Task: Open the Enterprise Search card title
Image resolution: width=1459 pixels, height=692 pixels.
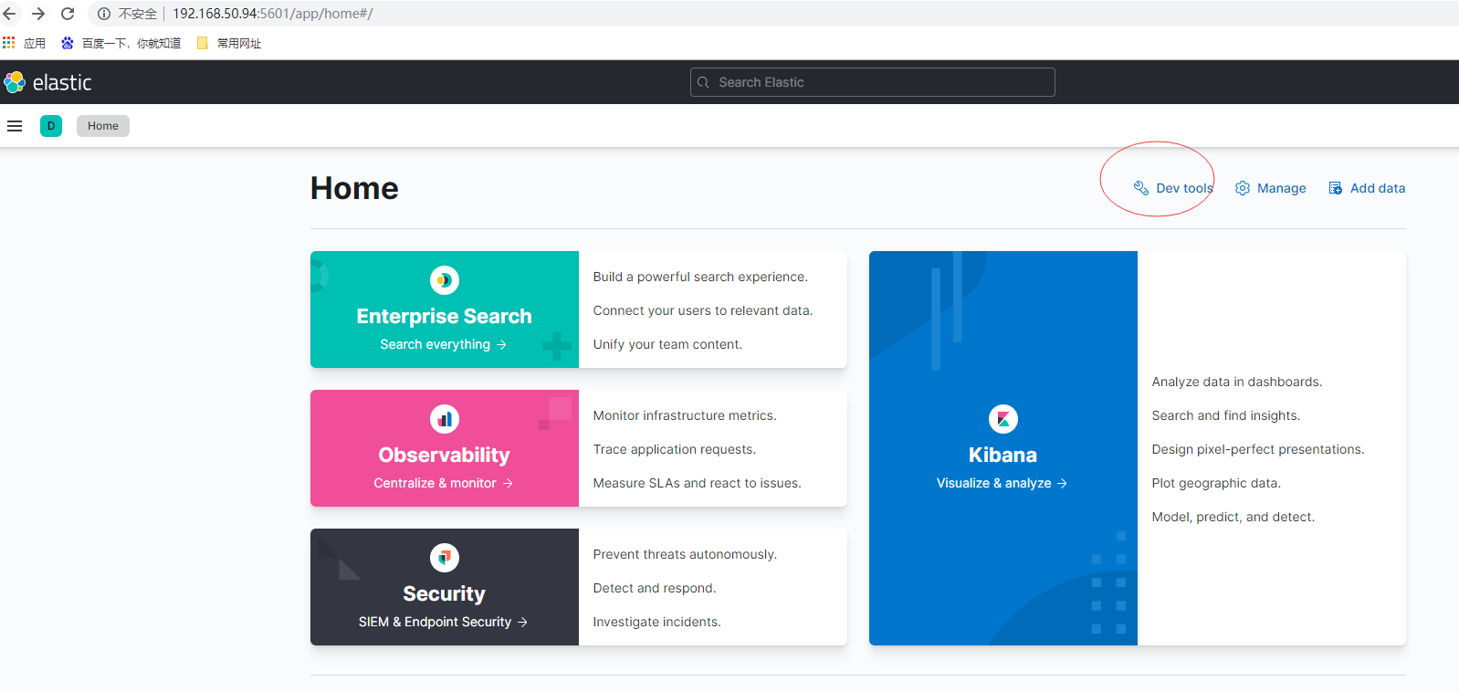Action: point(445,316)
